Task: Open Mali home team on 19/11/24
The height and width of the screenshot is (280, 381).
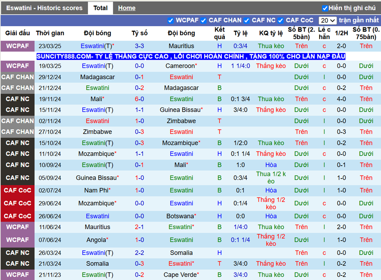Action: 98,99
